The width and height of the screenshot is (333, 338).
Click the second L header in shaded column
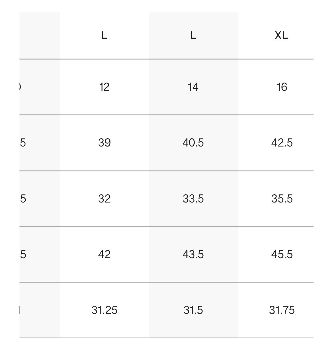click(x=193, y=35)
